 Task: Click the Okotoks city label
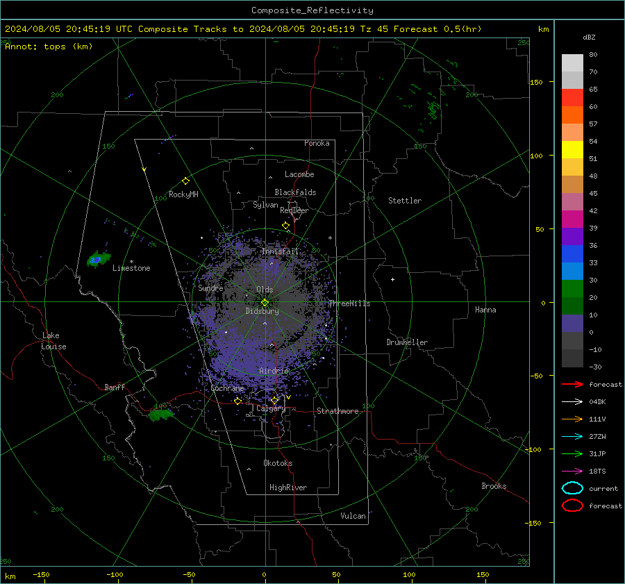278,463
